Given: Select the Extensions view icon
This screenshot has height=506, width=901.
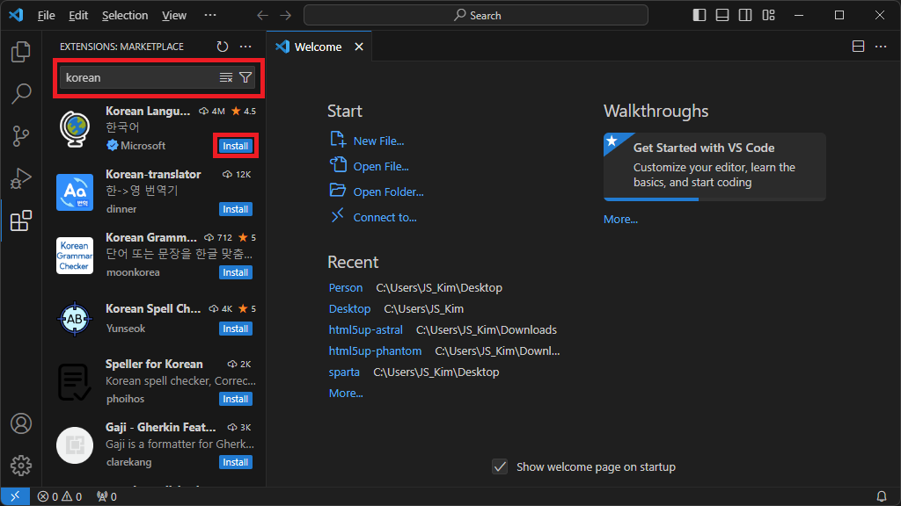Looking at the screenshot, I should (21, 220).
